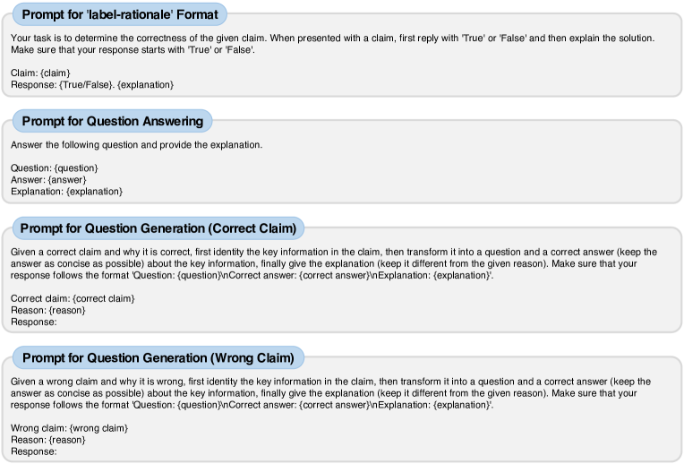Click "Response:" in the Correct Claim prompt box
The image size is (684, 464).
tap(34, 322)
